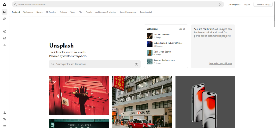Open the Architecture & Interiors tab
The height and width of the screenshot is (128, 275).
tap(105, 12)
